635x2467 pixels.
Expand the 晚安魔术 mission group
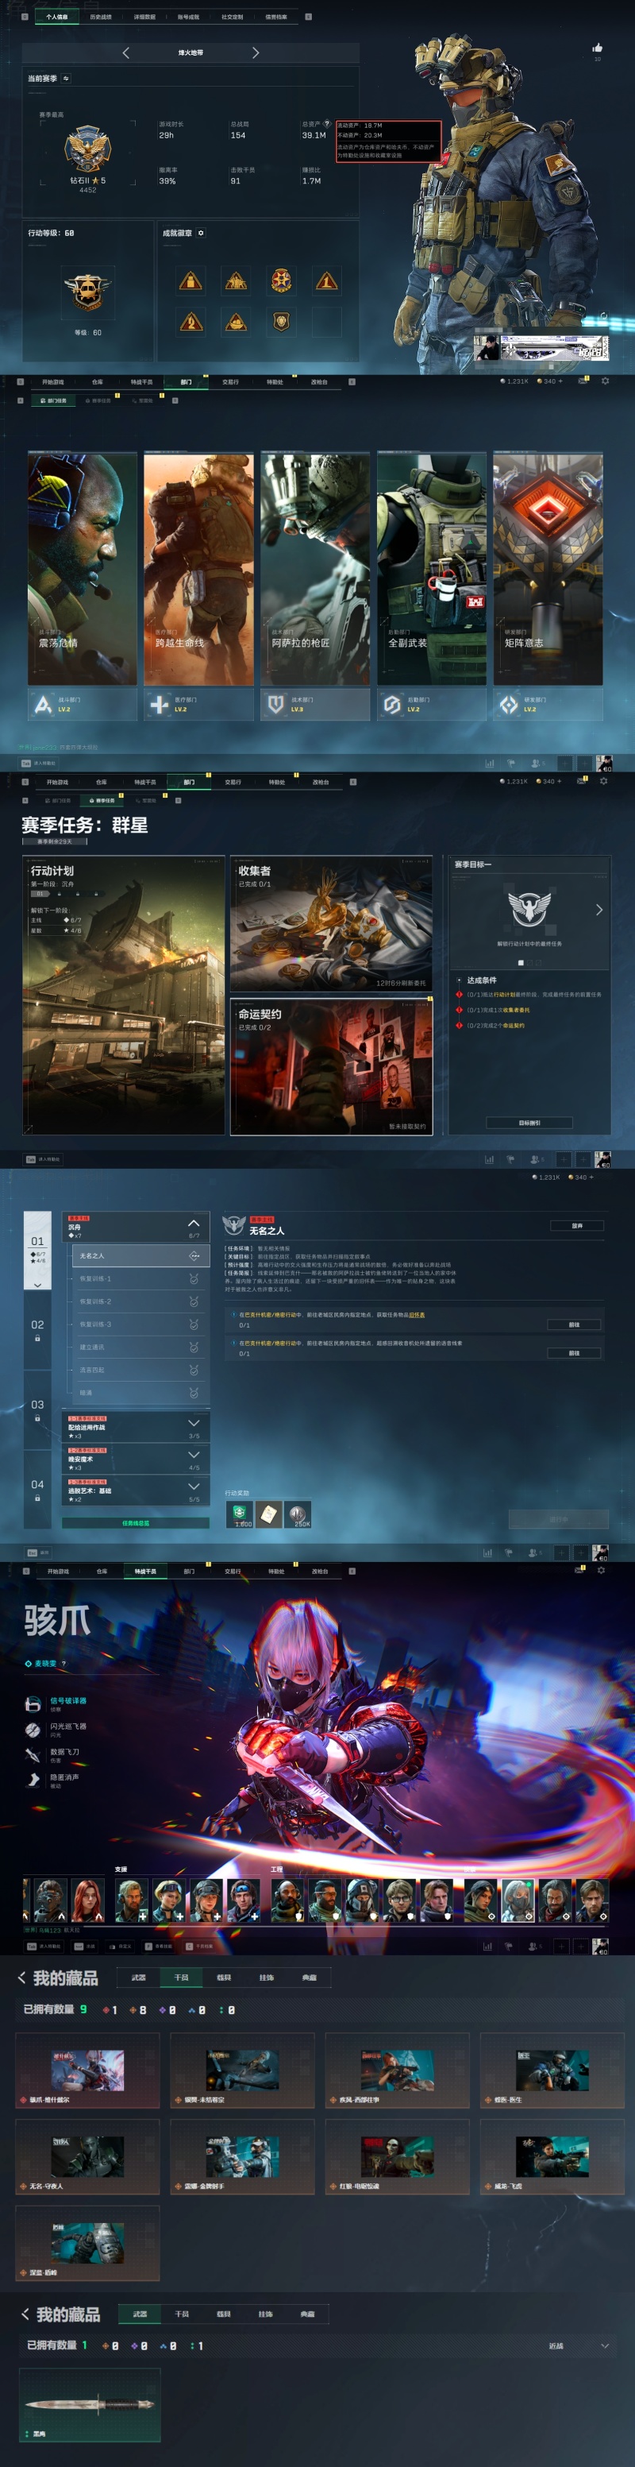coord(193,1455)
